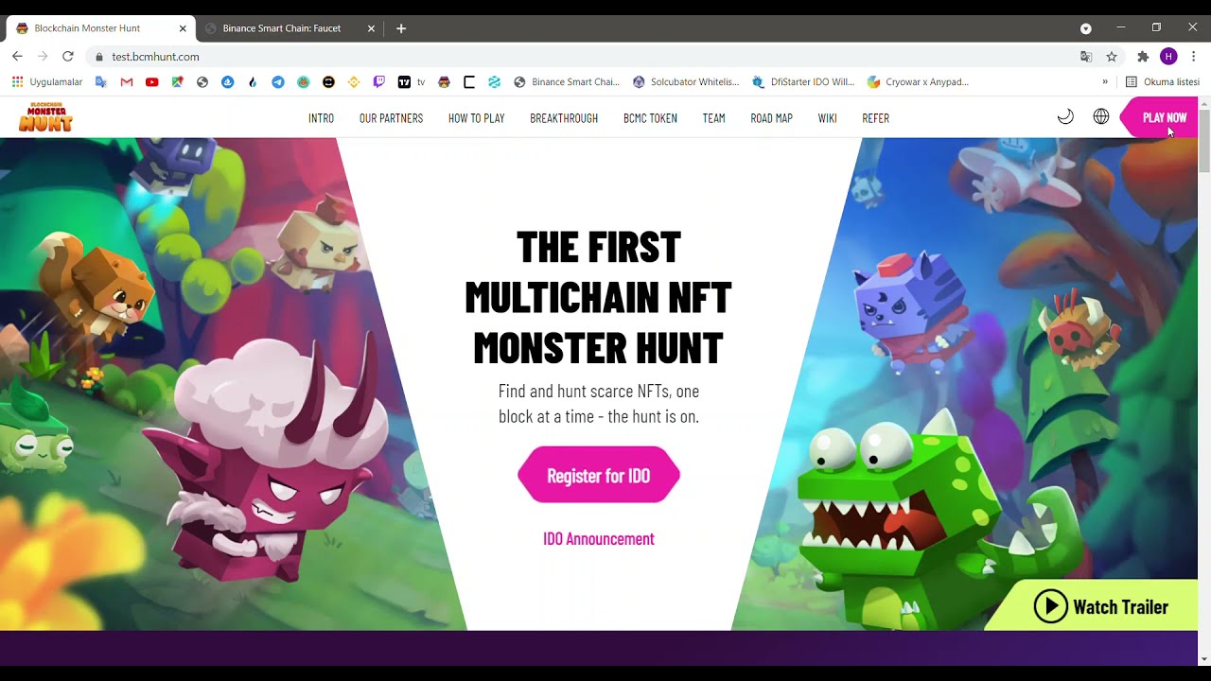Go to OUR PARTNERS section
The image size is (1211, 681).
coord(391,118)
